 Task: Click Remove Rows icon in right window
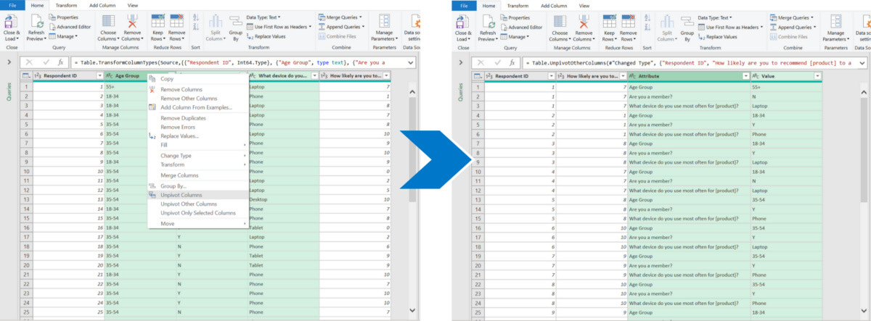pos(629,21)
